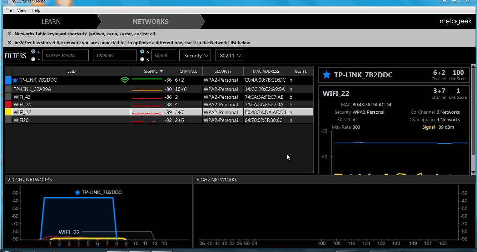Click the Signal filter field

[x=164, y=56]
